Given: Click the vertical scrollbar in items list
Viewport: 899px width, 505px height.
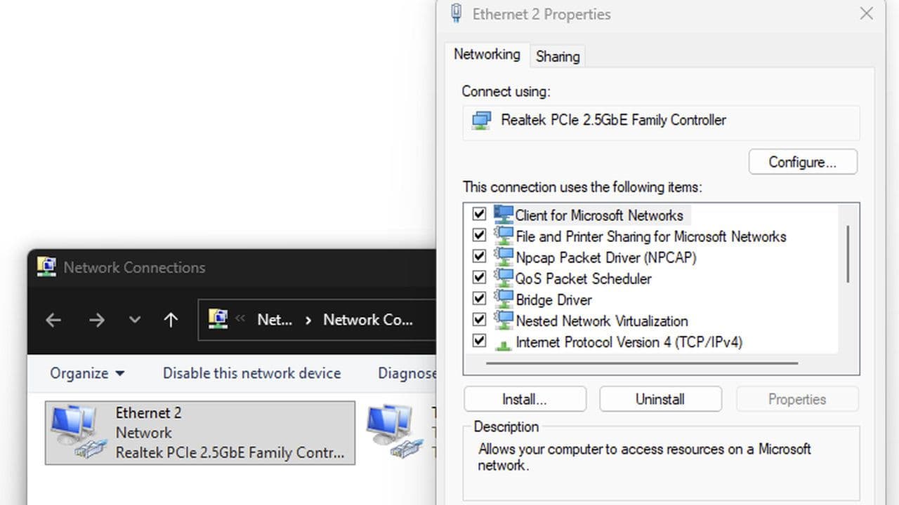Looking at the screenshot, I should tap(848, 253).
